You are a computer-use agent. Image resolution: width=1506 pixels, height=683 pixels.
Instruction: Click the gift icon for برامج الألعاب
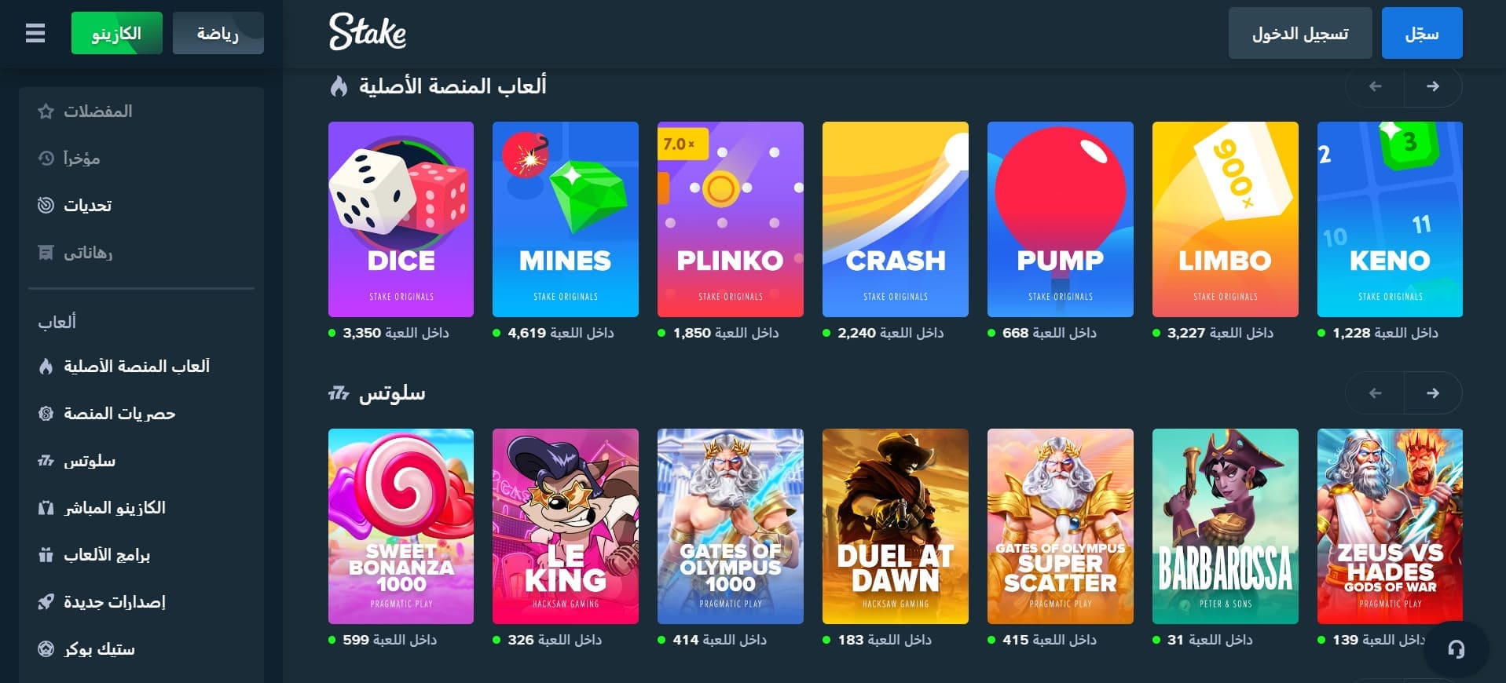[x=46, y=555]
